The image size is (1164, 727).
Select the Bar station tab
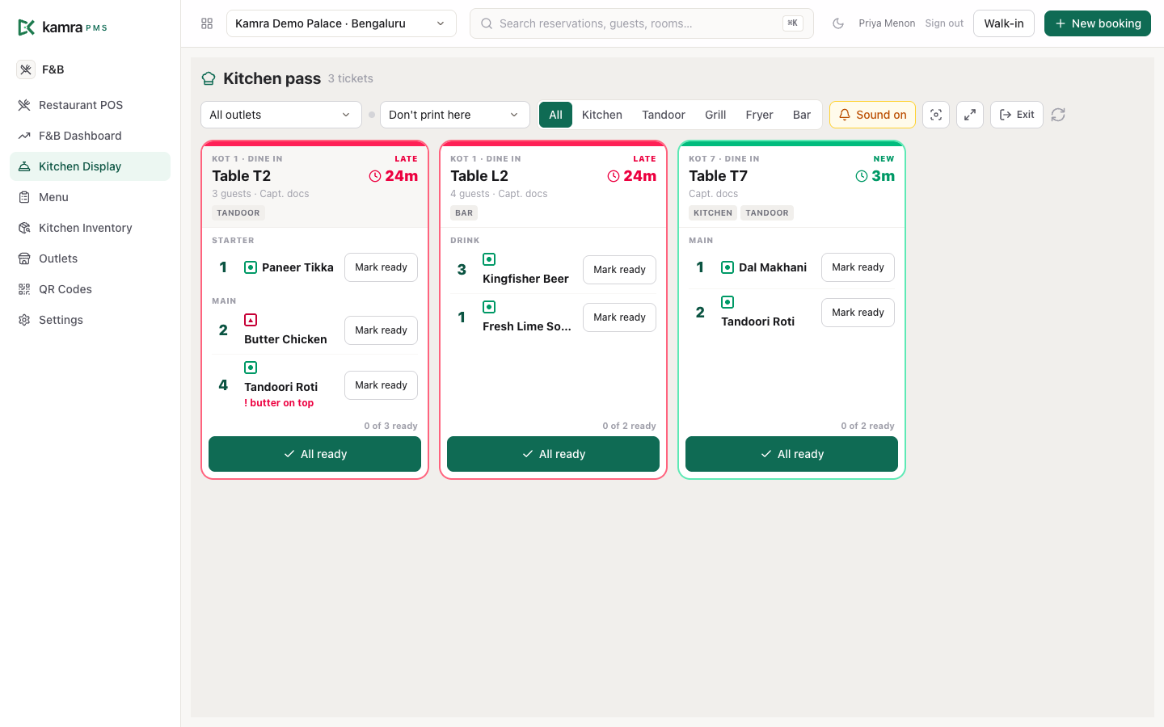pyautogui.click(x=802, y=115)
